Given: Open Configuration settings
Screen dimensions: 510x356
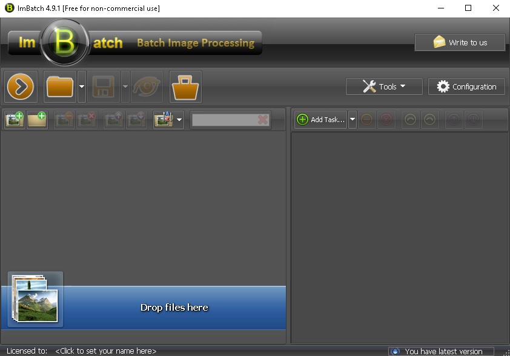Looking at the screenshot, I should point(466,86).
